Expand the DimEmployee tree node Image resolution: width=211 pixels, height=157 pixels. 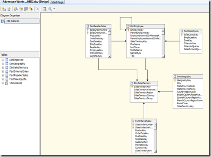tap(3, 60)
